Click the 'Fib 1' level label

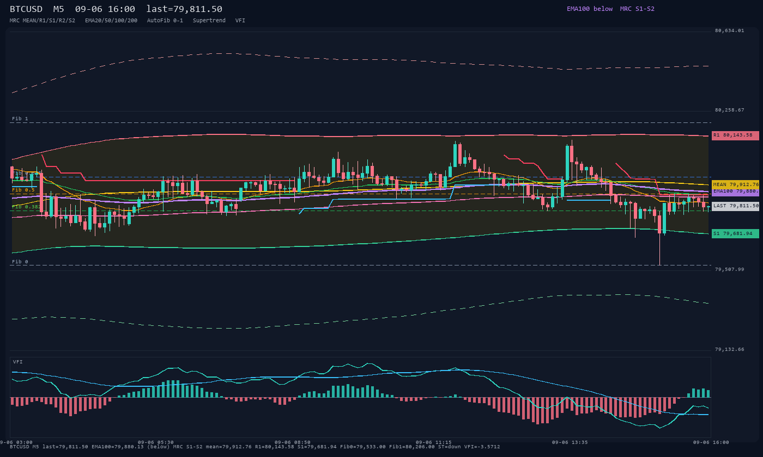[20, 119]
